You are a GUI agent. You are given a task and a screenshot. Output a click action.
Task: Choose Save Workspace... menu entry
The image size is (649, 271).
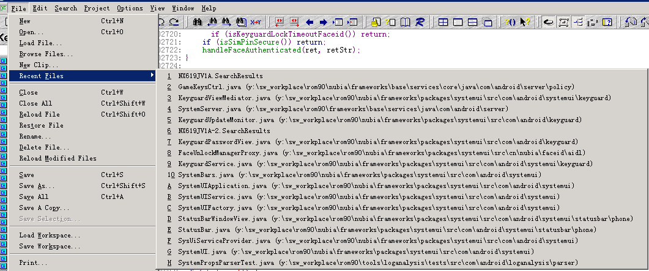point(83,246)
